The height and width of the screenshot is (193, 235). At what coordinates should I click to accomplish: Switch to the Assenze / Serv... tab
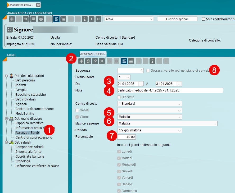pyautogui.click(x=93, y=54)
